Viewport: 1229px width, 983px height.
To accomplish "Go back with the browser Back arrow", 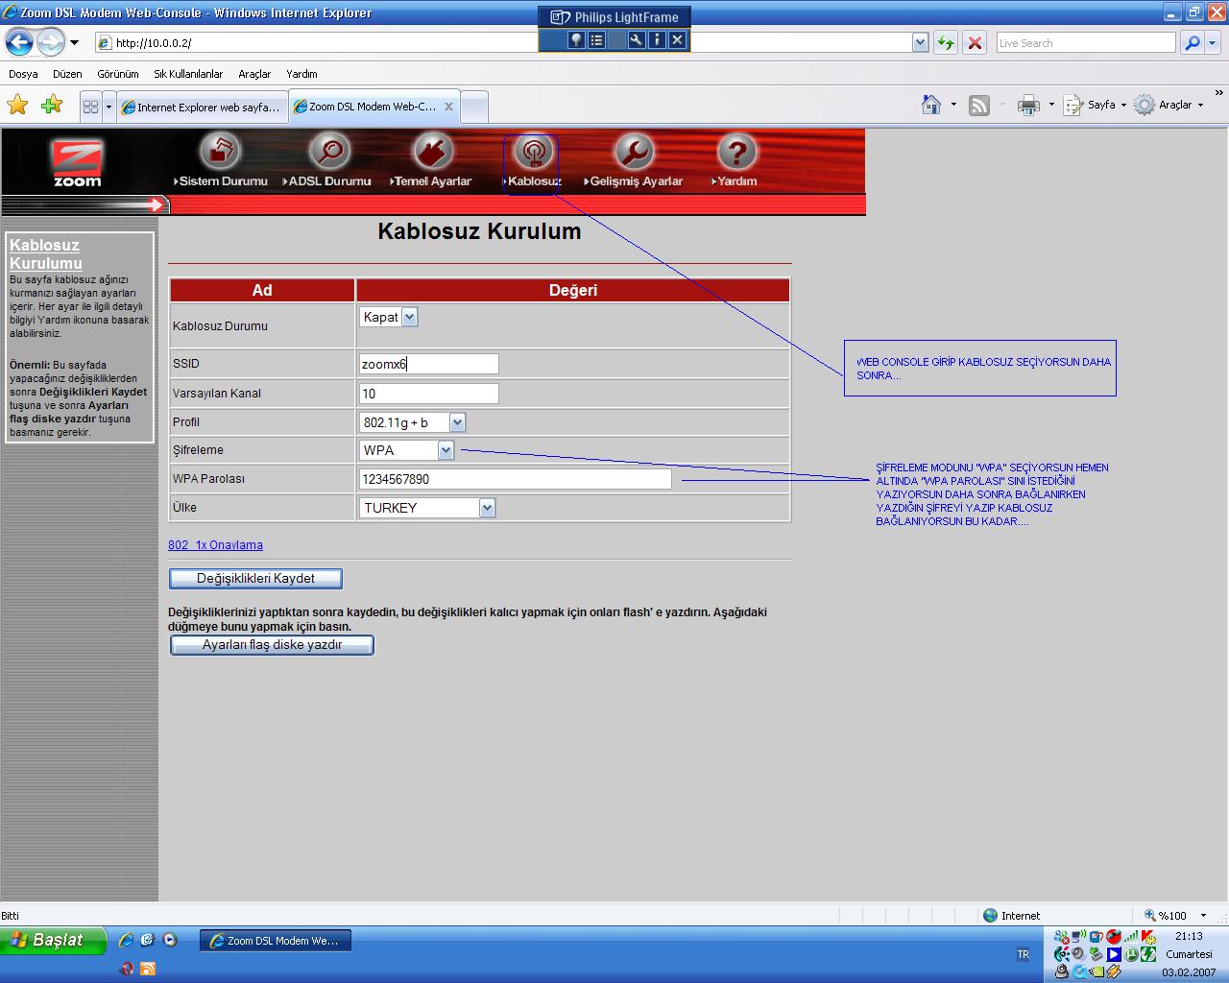I will pyautogui.click(x=19, y=42).
